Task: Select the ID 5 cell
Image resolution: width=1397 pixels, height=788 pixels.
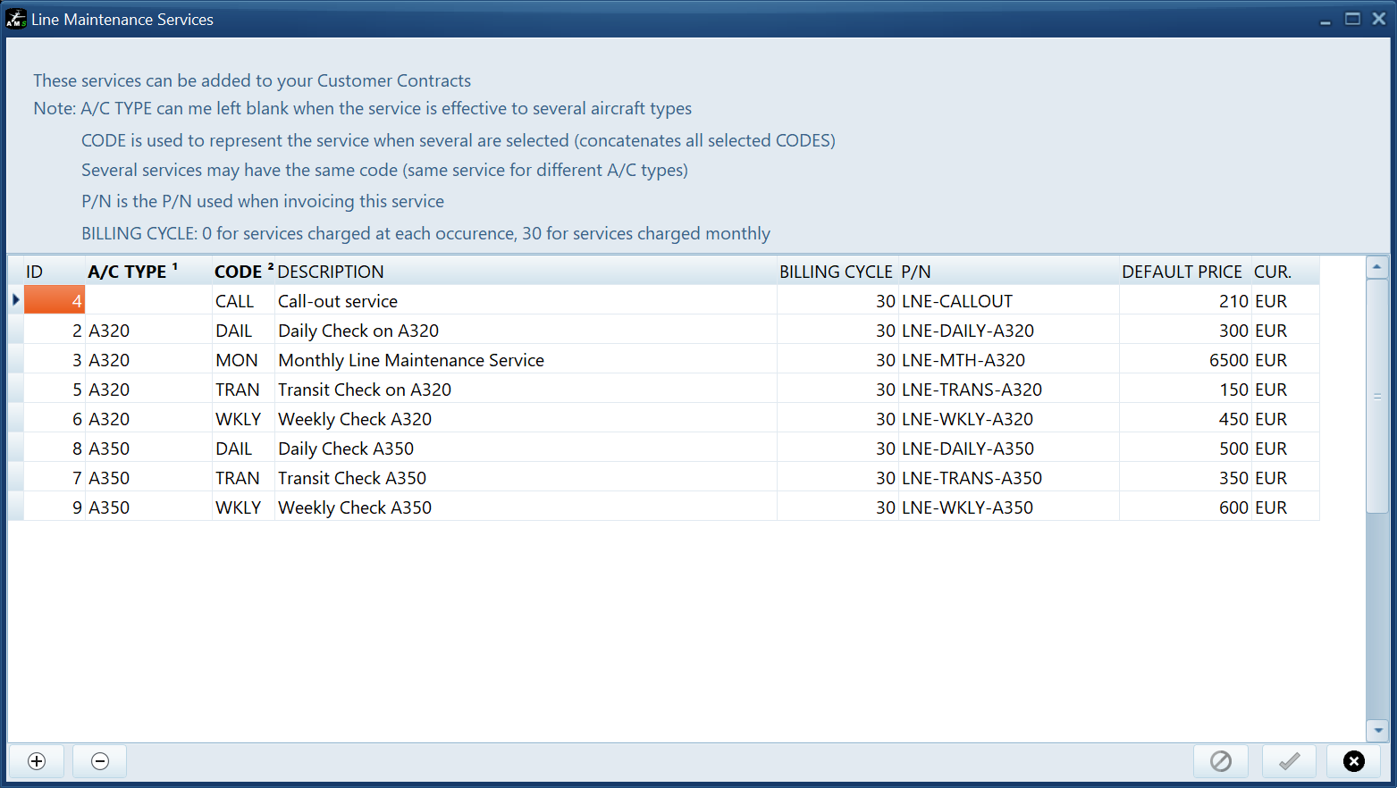Action: [x=54, y=390]
